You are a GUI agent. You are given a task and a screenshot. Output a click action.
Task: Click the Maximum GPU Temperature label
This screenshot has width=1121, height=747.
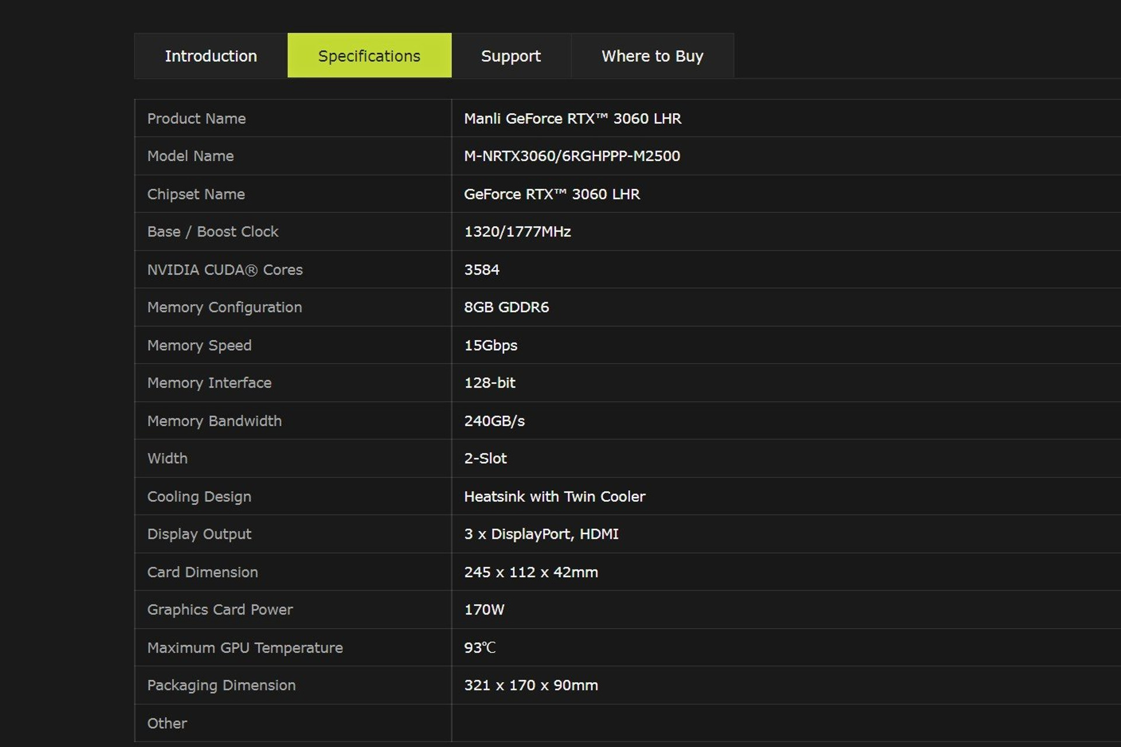(245, 648)
